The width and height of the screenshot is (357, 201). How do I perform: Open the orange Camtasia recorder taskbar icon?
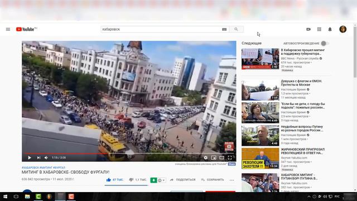(x=71, y=197)
